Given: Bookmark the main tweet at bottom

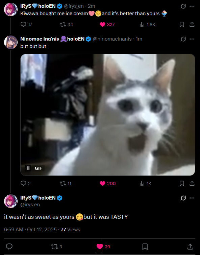Looking at the screenshot, I should pos(145,247).
